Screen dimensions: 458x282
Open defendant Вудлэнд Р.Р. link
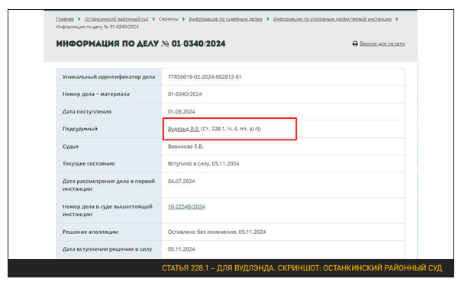pyautogui.click(x=183, y=129)
